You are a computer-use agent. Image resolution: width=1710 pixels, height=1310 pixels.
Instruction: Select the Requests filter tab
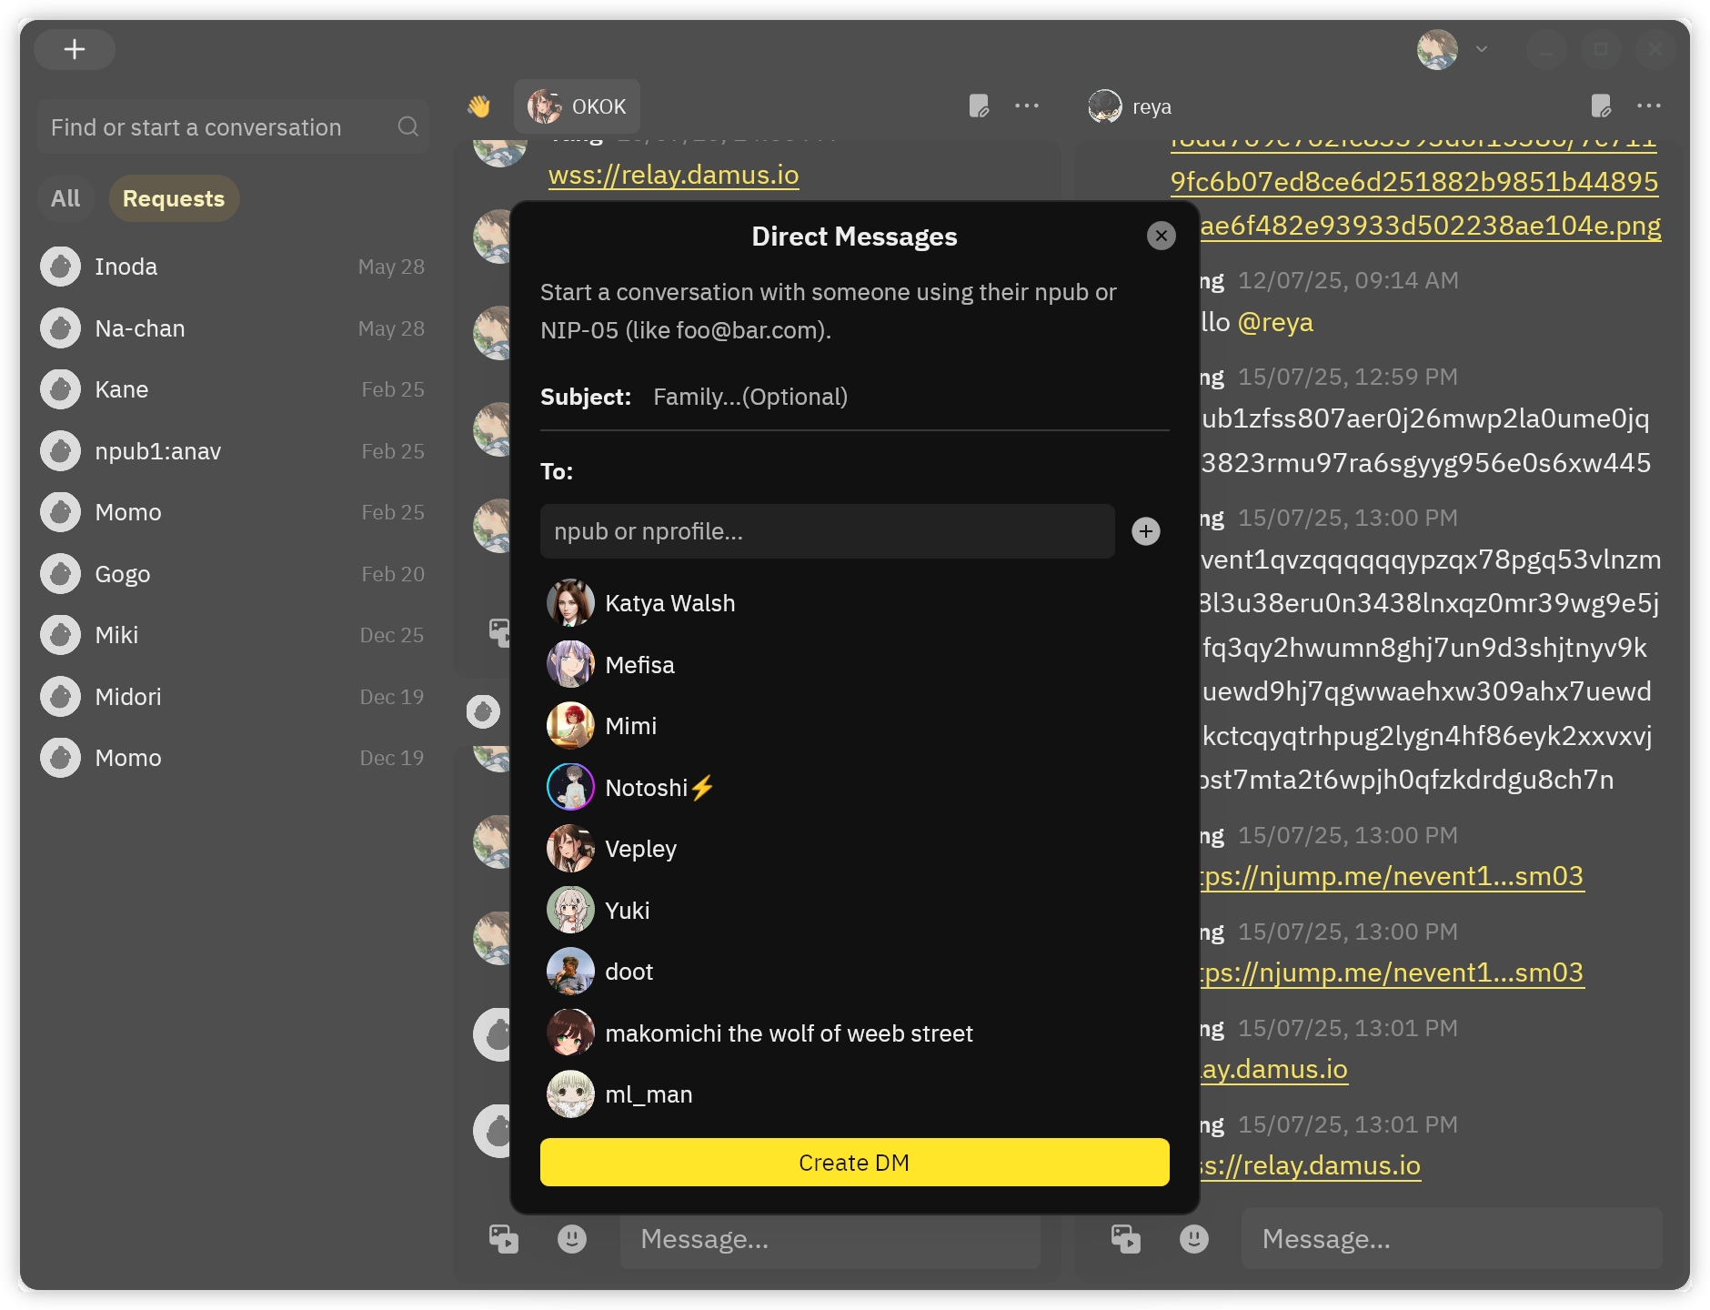point(174,198)
